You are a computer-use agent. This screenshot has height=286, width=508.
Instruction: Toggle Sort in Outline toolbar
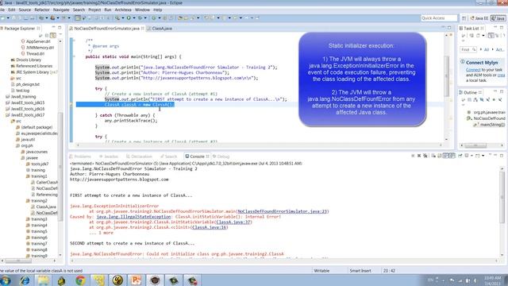click(x=475, y=100)
